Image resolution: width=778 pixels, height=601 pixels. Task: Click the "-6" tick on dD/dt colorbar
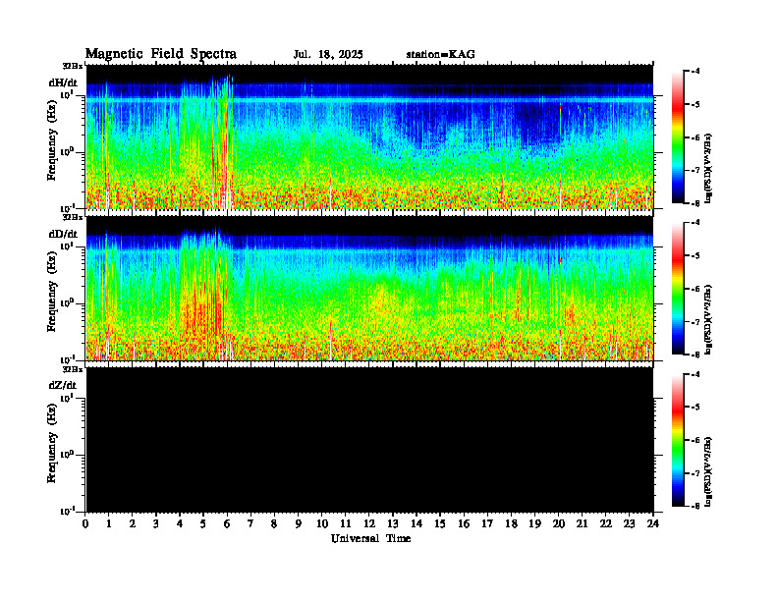coord(695,289)
